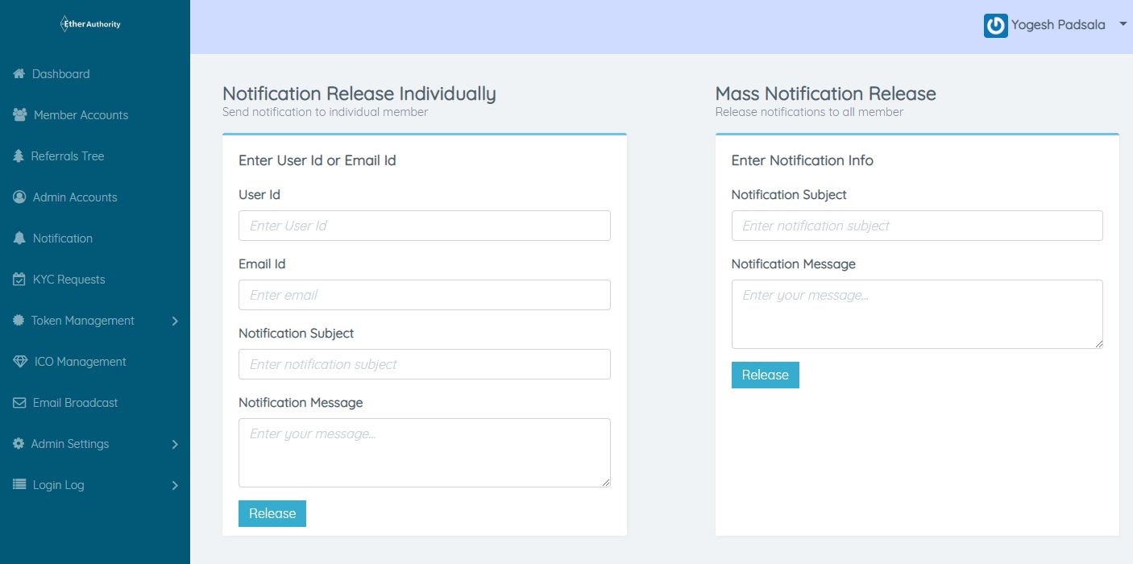1133x564 pixels.
Task: Click the KYC Requests calendar-check icon
Action: pos(19,280)
